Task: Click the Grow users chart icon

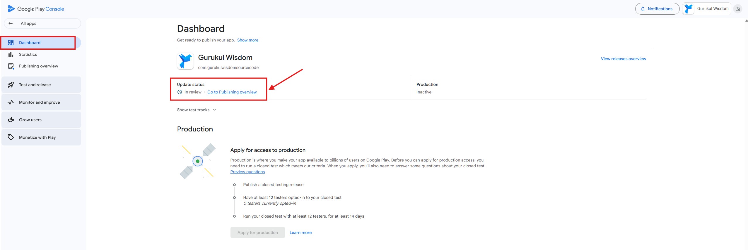Action: [x=11, y=120]
